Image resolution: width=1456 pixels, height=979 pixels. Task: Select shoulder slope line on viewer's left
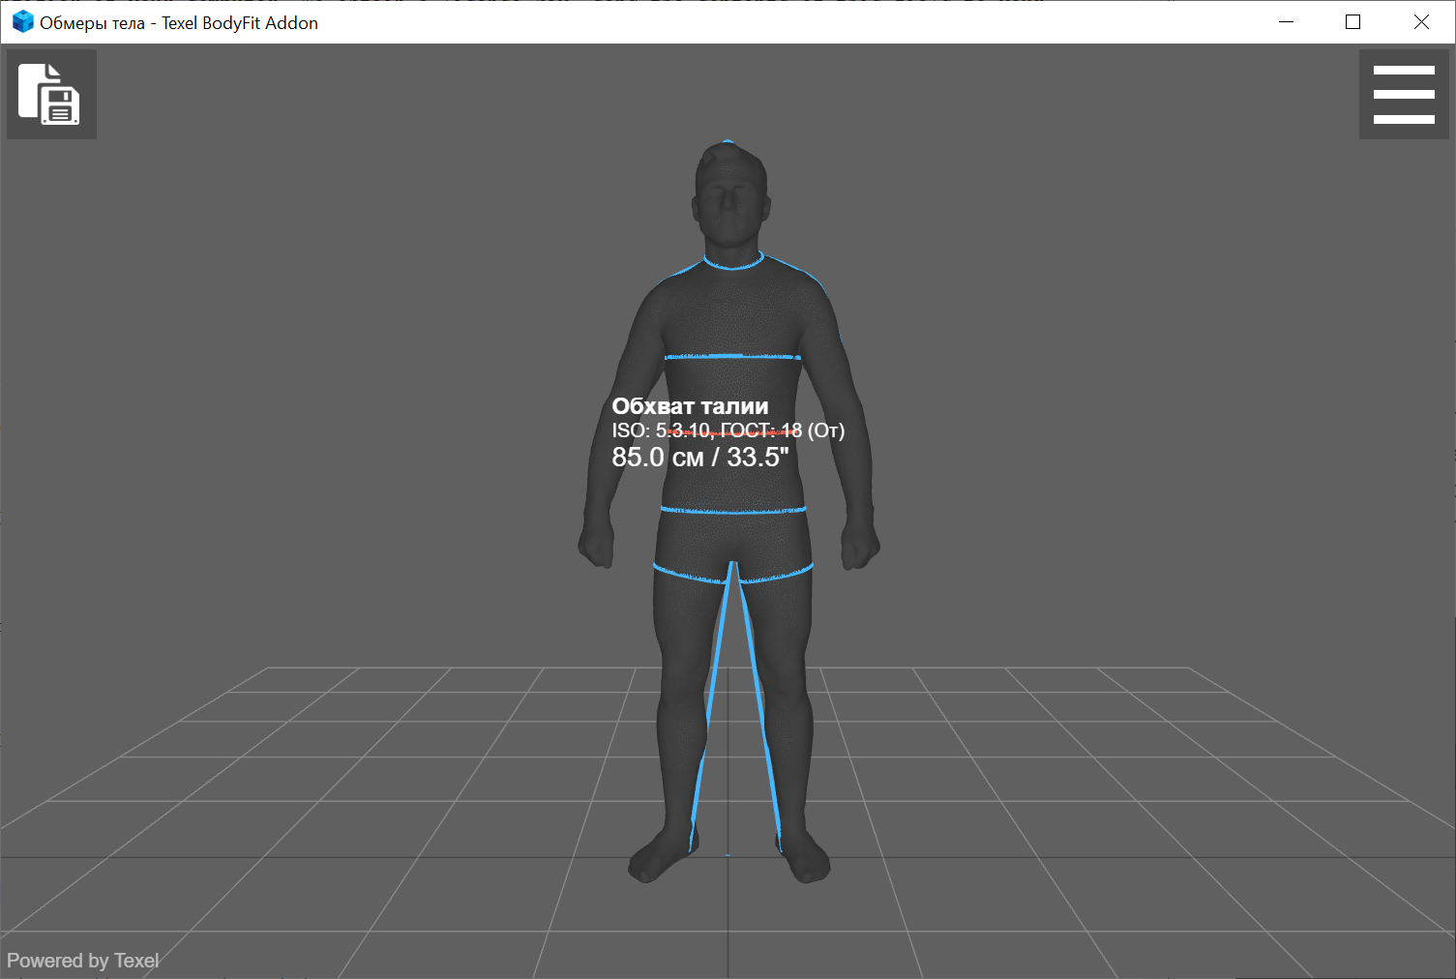680,273
